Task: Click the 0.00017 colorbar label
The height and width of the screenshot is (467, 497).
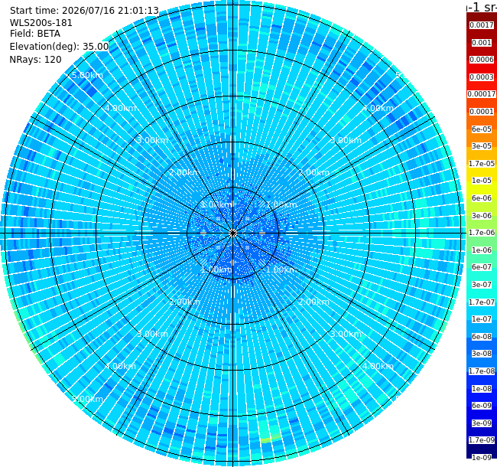Action: 482,94
